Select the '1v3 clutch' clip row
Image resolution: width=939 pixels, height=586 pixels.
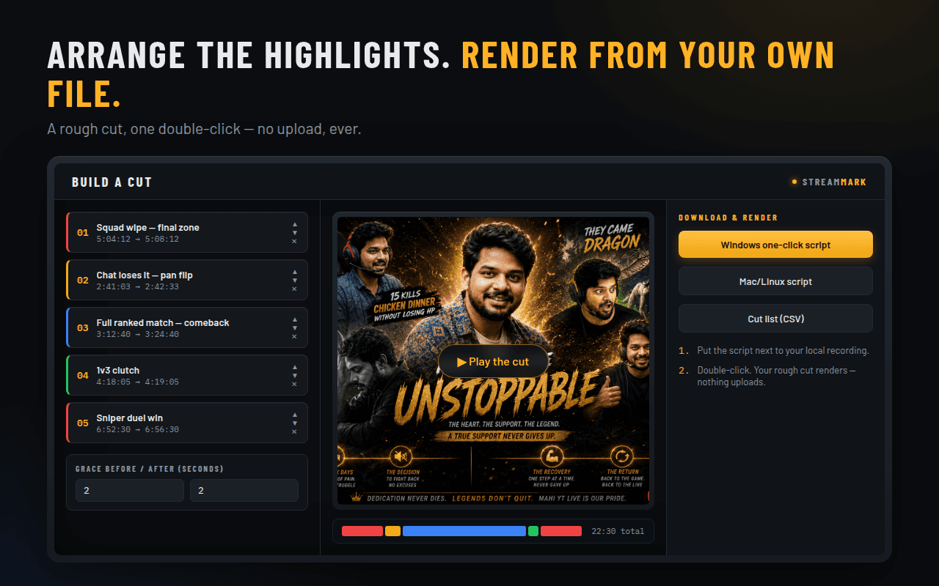[187, 375]
